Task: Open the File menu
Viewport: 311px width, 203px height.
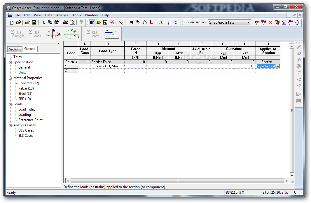Action: coord(17,15)
